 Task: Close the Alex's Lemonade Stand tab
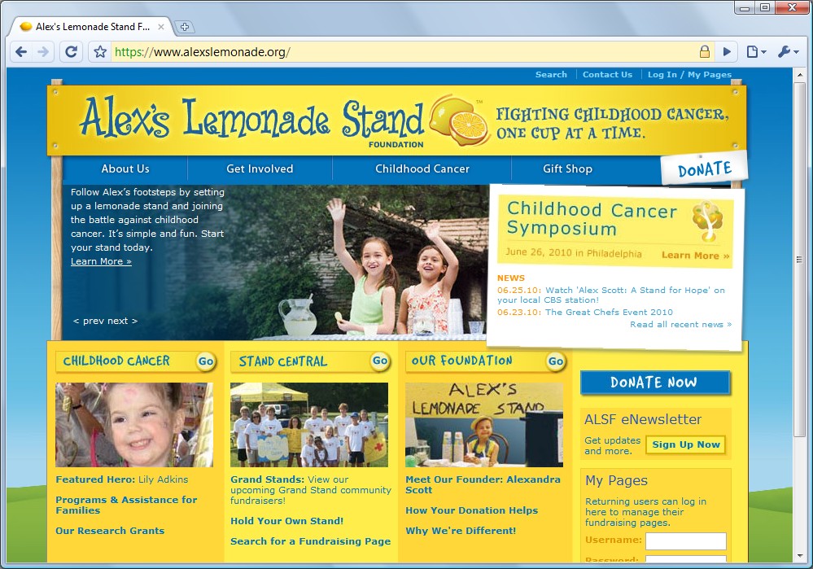pyautogui.click(x=161, y=27)
